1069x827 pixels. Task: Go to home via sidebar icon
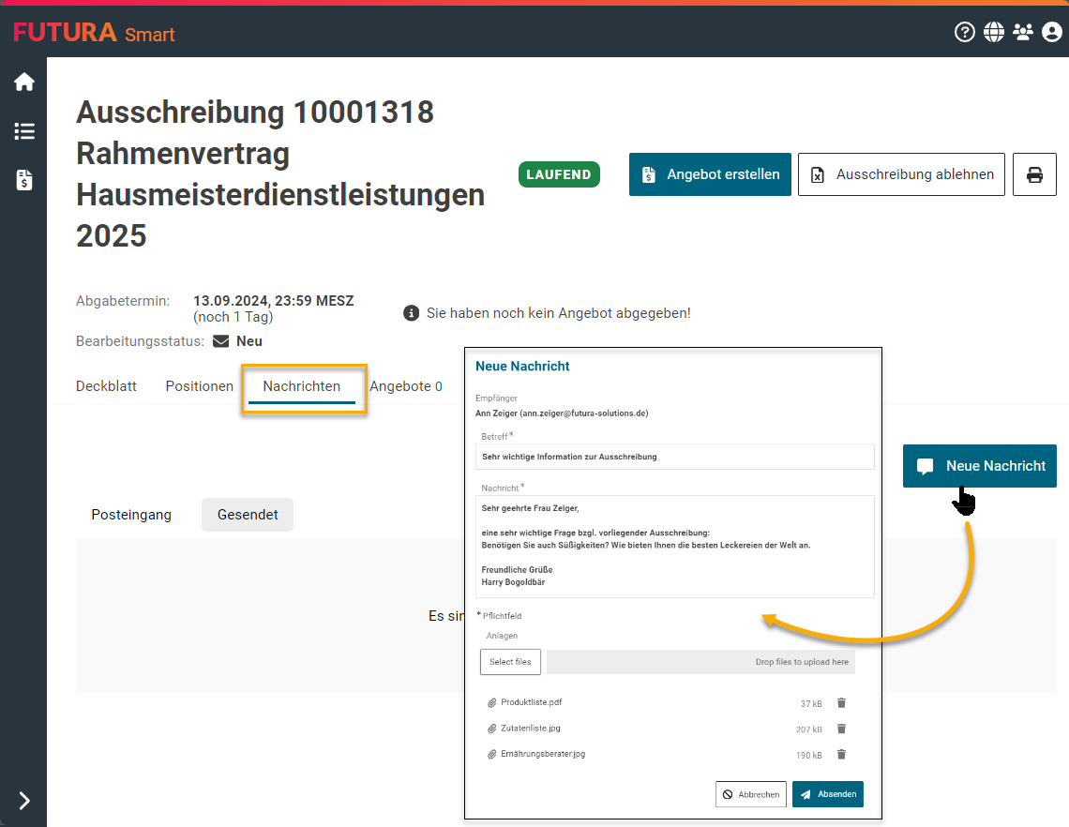pos(24,83)
